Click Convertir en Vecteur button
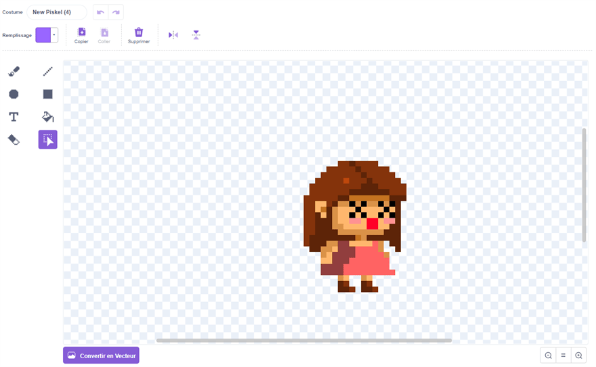 pyautogui.click(x=101, y=356)
